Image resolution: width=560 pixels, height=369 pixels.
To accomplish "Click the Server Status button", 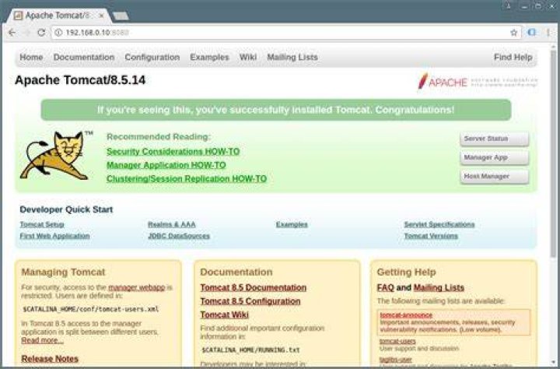I will [495, 139].
